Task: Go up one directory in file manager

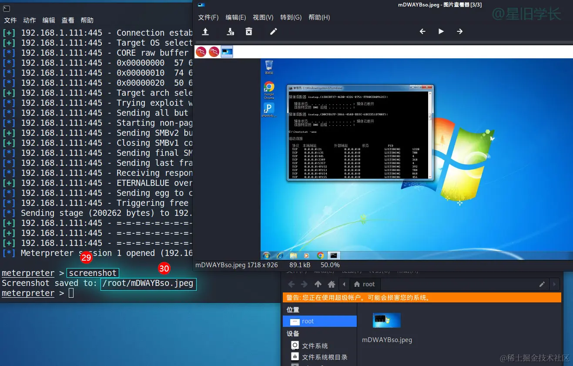Action: (318, 284)
